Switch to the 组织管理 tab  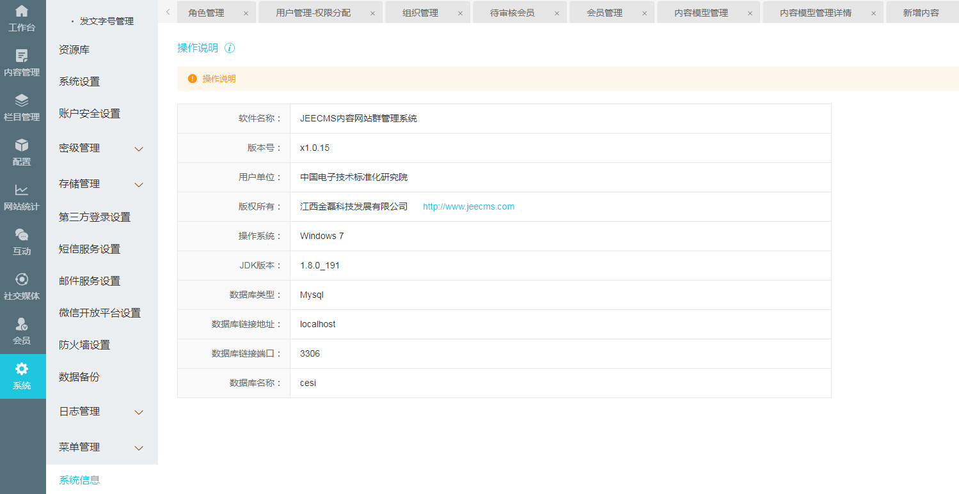[420, 13]
